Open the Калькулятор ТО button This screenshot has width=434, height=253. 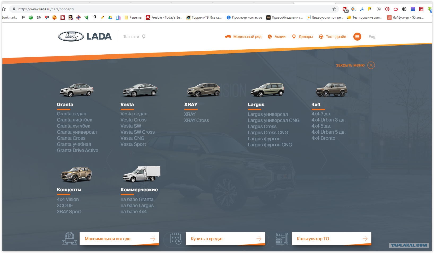[x=332, y=239]
